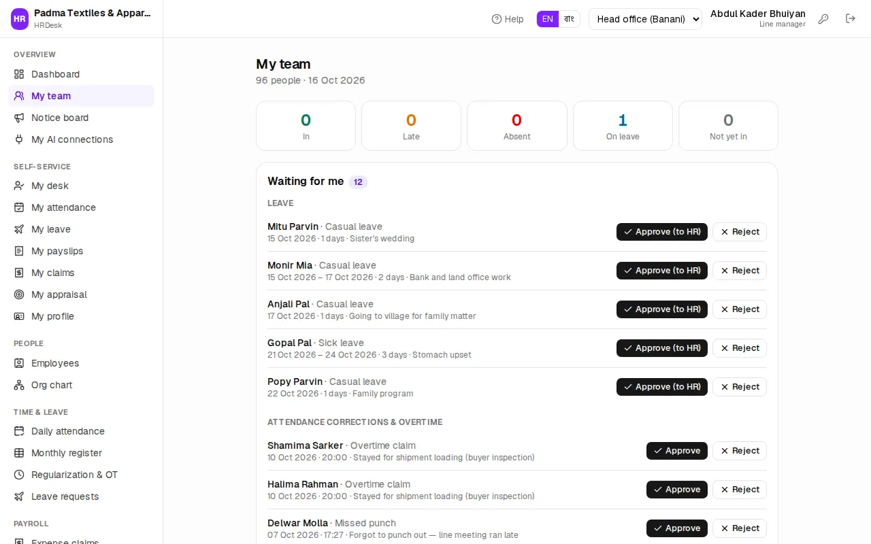Open the Head office (Banani) location dropdown
Viewport: 871px width, 544px height.
coord(645,19)
